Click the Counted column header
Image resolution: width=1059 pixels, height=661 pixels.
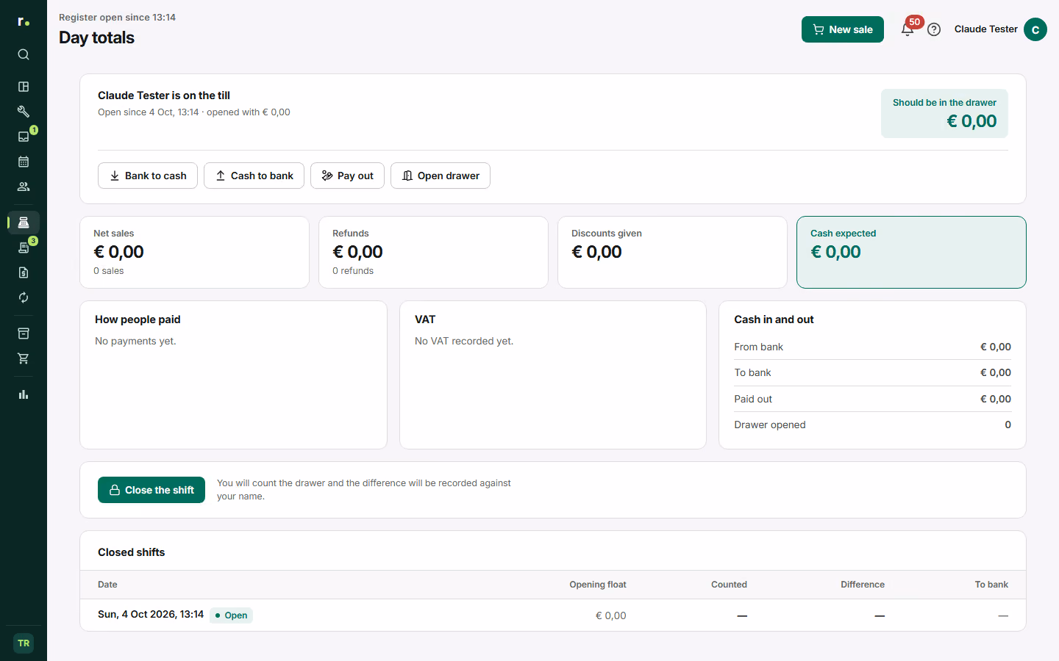[x=729, y=585]
